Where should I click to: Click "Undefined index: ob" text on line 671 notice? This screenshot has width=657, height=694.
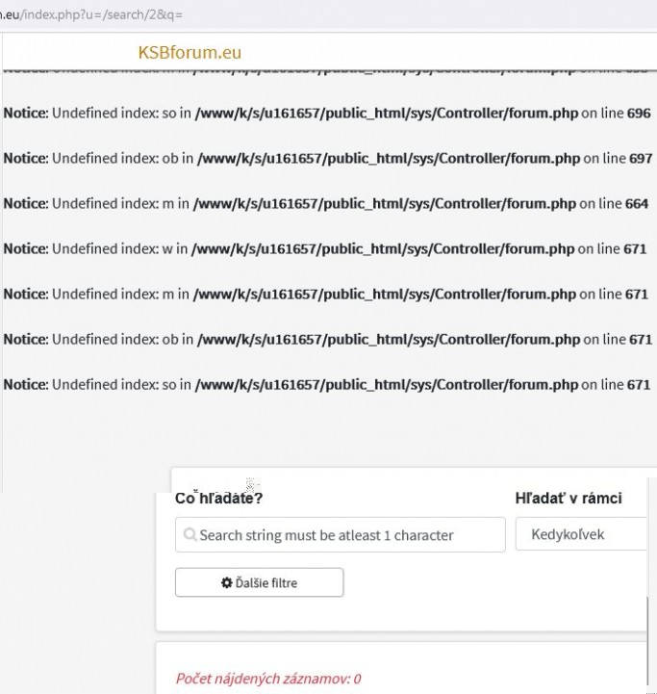click(110, 339)
